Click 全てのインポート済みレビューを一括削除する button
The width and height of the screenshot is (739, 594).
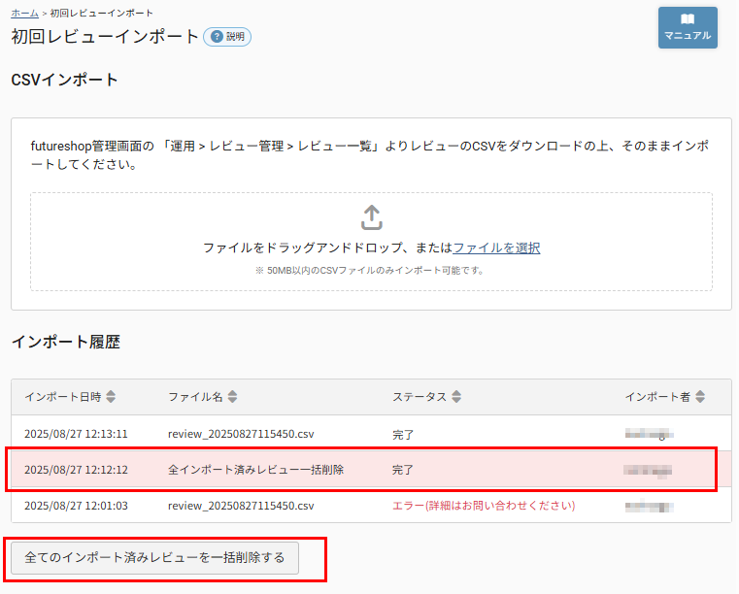[154, 558]
